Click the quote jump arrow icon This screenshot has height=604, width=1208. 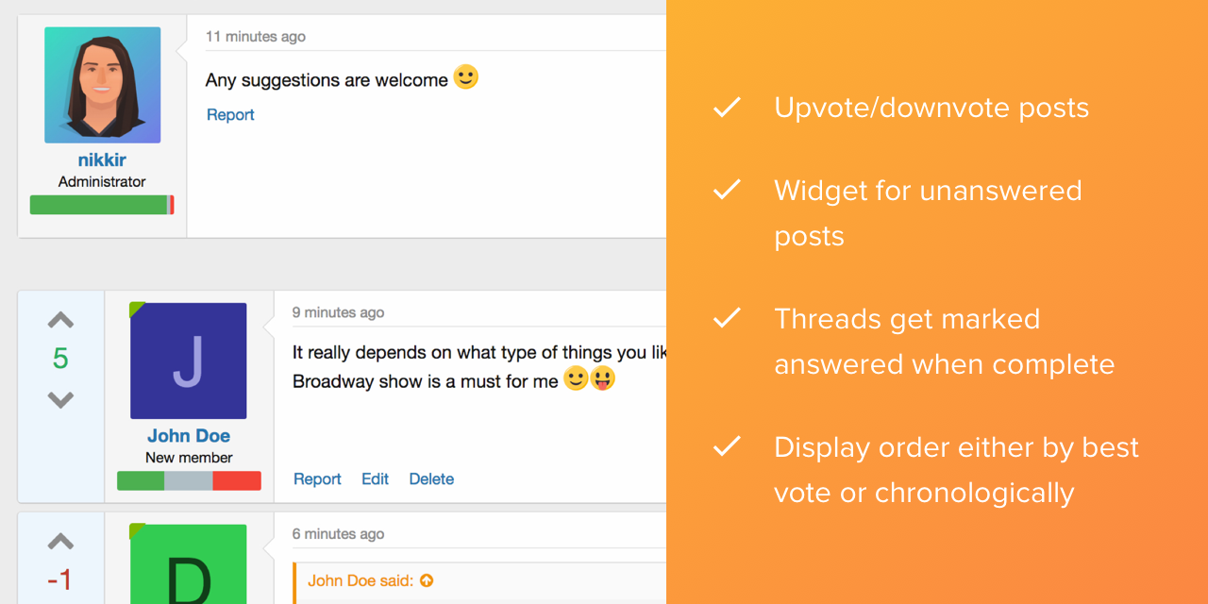click(x=427, y=580)
